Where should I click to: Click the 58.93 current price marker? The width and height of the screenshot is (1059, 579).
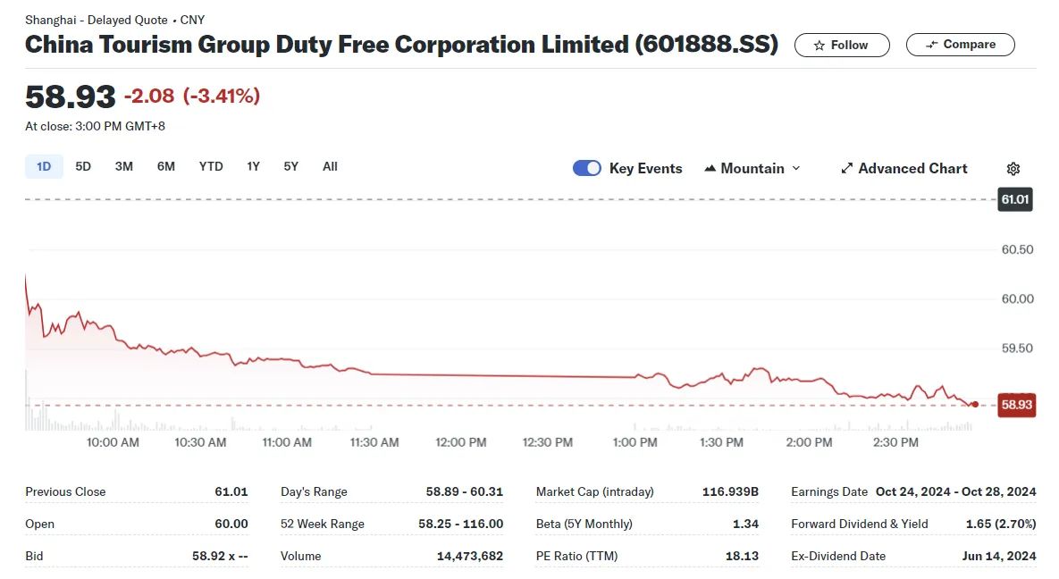1016,405
